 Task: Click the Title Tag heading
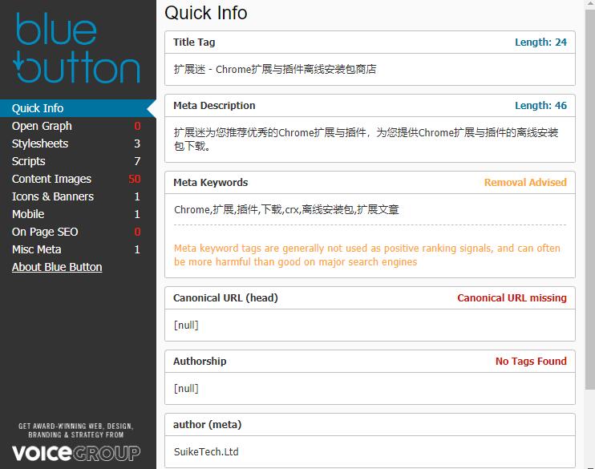click(194, 42)
